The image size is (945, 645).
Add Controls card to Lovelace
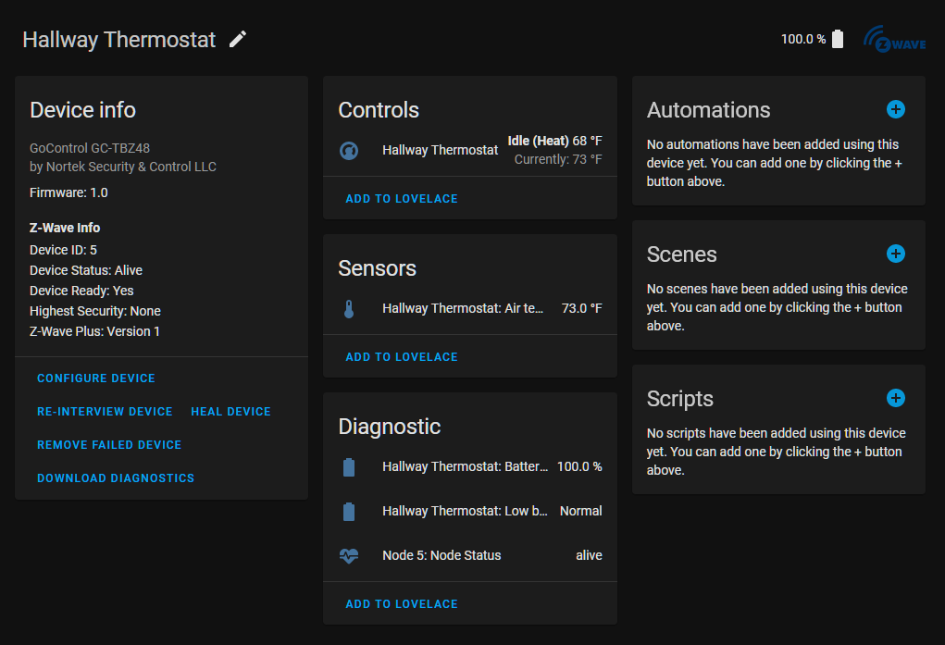[x=402, y=199]
